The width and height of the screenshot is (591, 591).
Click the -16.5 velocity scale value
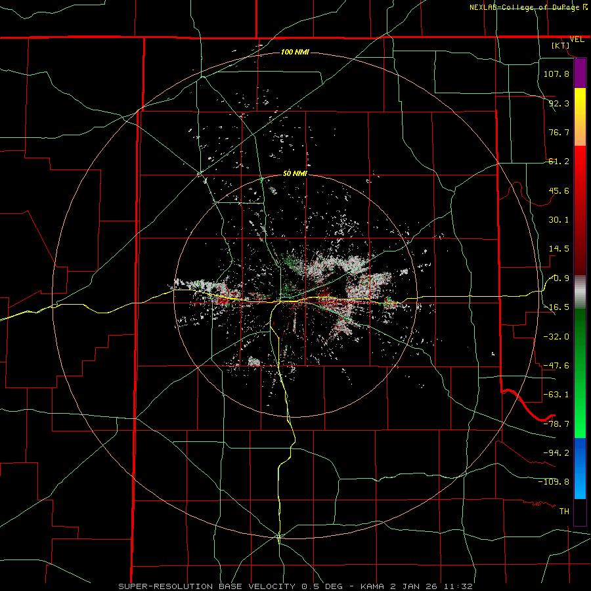tap(556, 307)
